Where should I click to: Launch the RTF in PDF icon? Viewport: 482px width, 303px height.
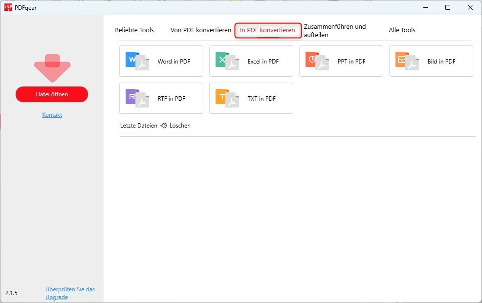[137, 98]
